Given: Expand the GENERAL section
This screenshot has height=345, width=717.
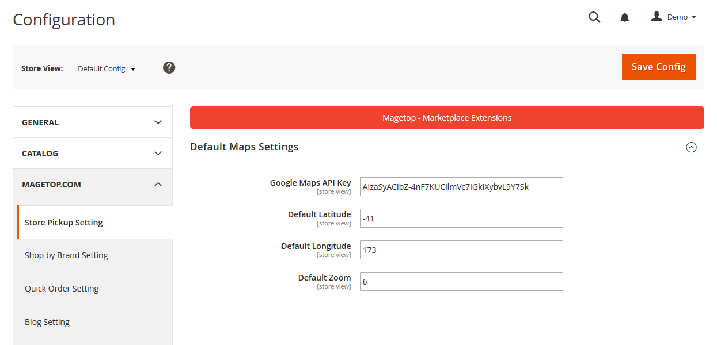Looking at the screenshot, I should (x=92, y=122).
